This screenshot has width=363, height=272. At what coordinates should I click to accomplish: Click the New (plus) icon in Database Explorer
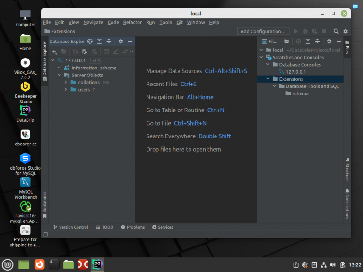click(54, 51)
